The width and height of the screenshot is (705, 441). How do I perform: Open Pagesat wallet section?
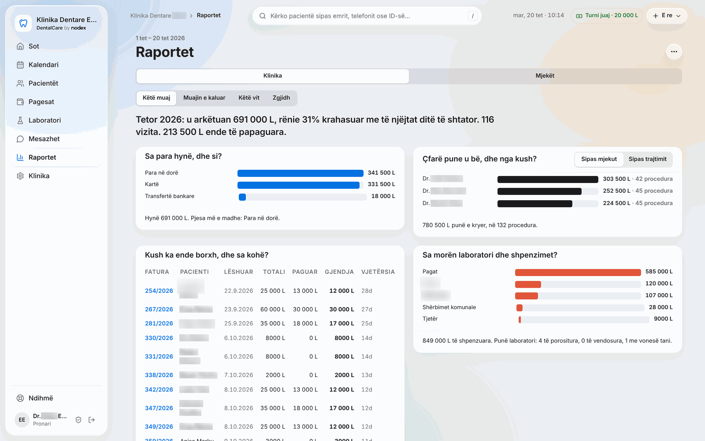(x=56, y=102)
